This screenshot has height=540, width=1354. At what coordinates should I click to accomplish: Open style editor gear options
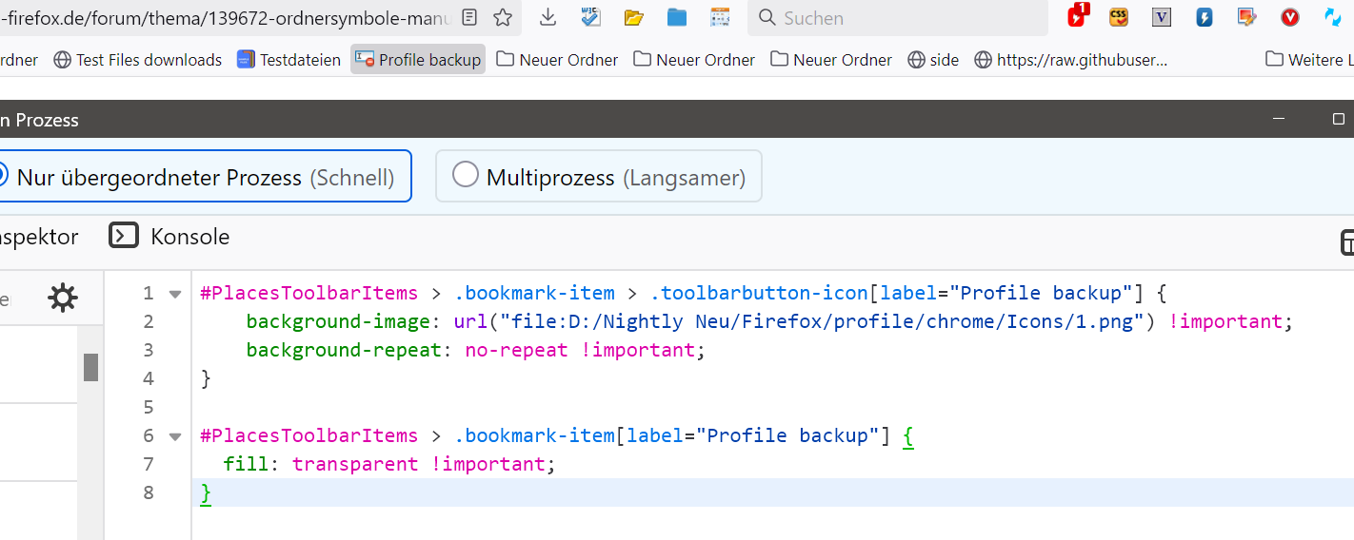pyautogui.click(x=63, y=298)
